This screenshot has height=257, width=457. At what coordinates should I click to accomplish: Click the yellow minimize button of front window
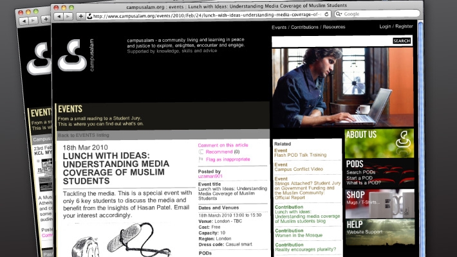[x=64, y=8]
